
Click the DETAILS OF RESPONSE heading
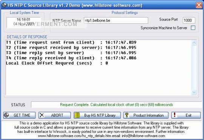coord(27,37)
